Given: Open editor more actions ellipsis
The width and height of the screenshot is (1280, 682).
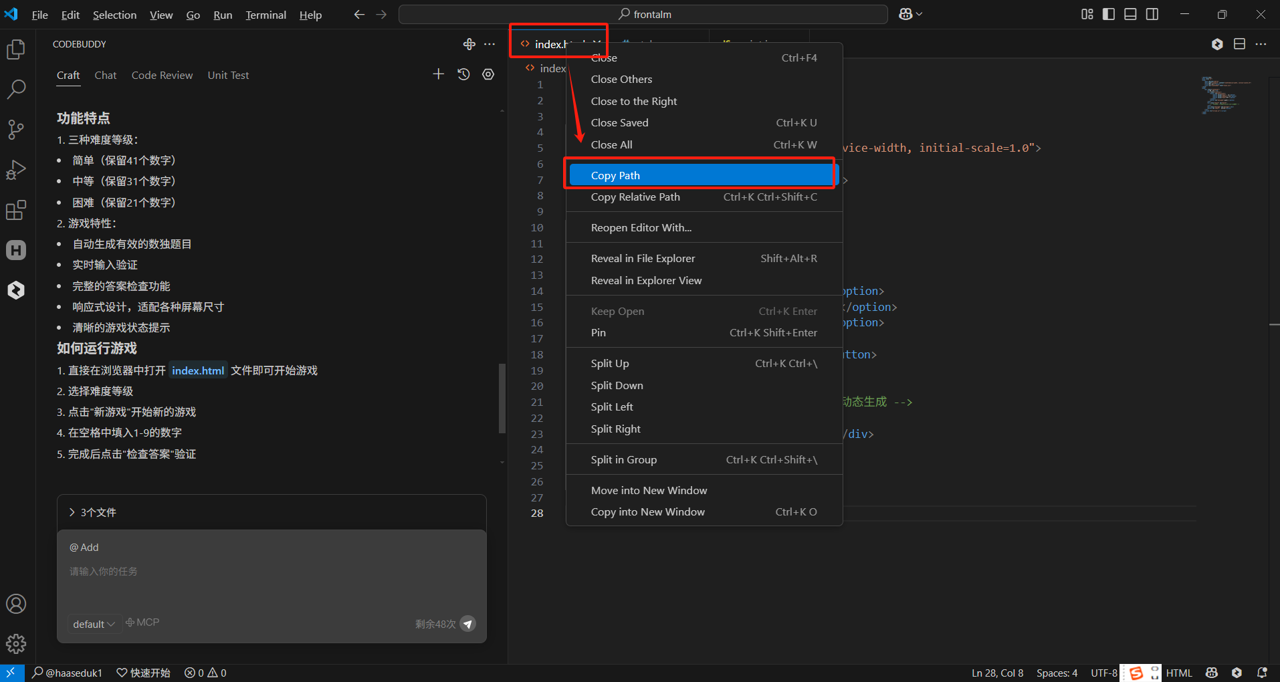Looking at the screenshot, I should 1261,44.
